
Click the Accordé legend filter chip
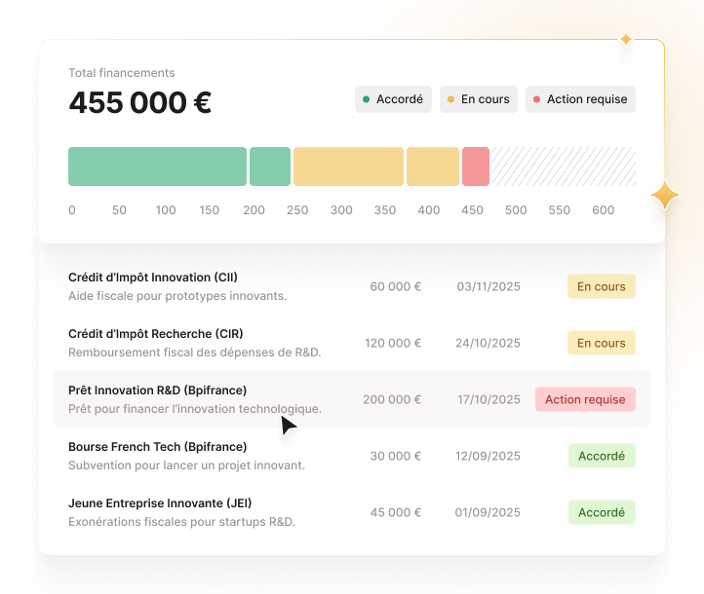(x=393, y=99)
